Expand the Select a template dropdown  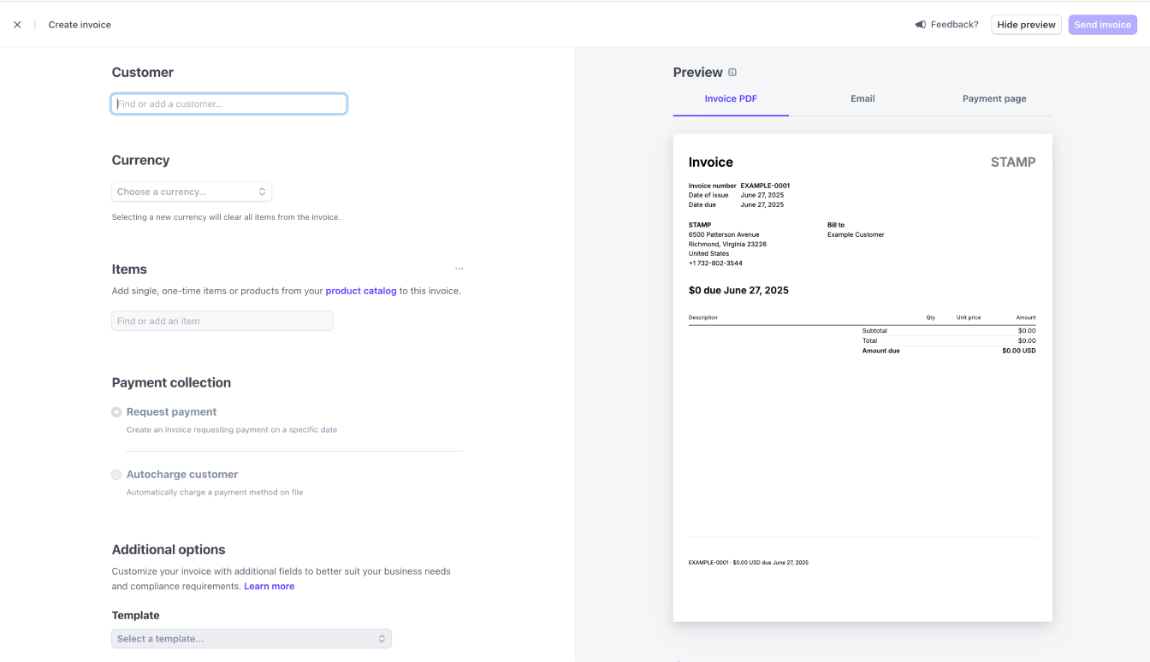tap(251, 639)
